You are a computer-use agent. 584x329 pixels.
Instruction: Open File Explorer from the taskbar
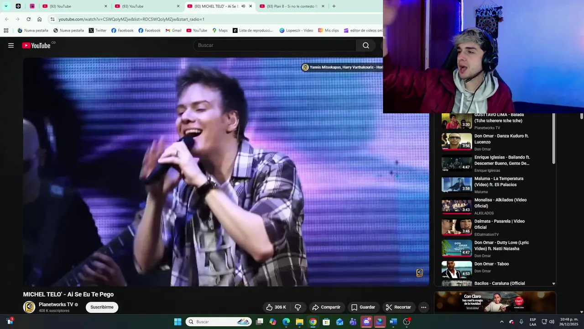(x=299, y=322)
